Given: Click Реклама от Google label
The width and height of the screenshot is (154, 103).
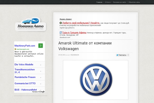Looking at the screenshot, I should pos(38,92).
